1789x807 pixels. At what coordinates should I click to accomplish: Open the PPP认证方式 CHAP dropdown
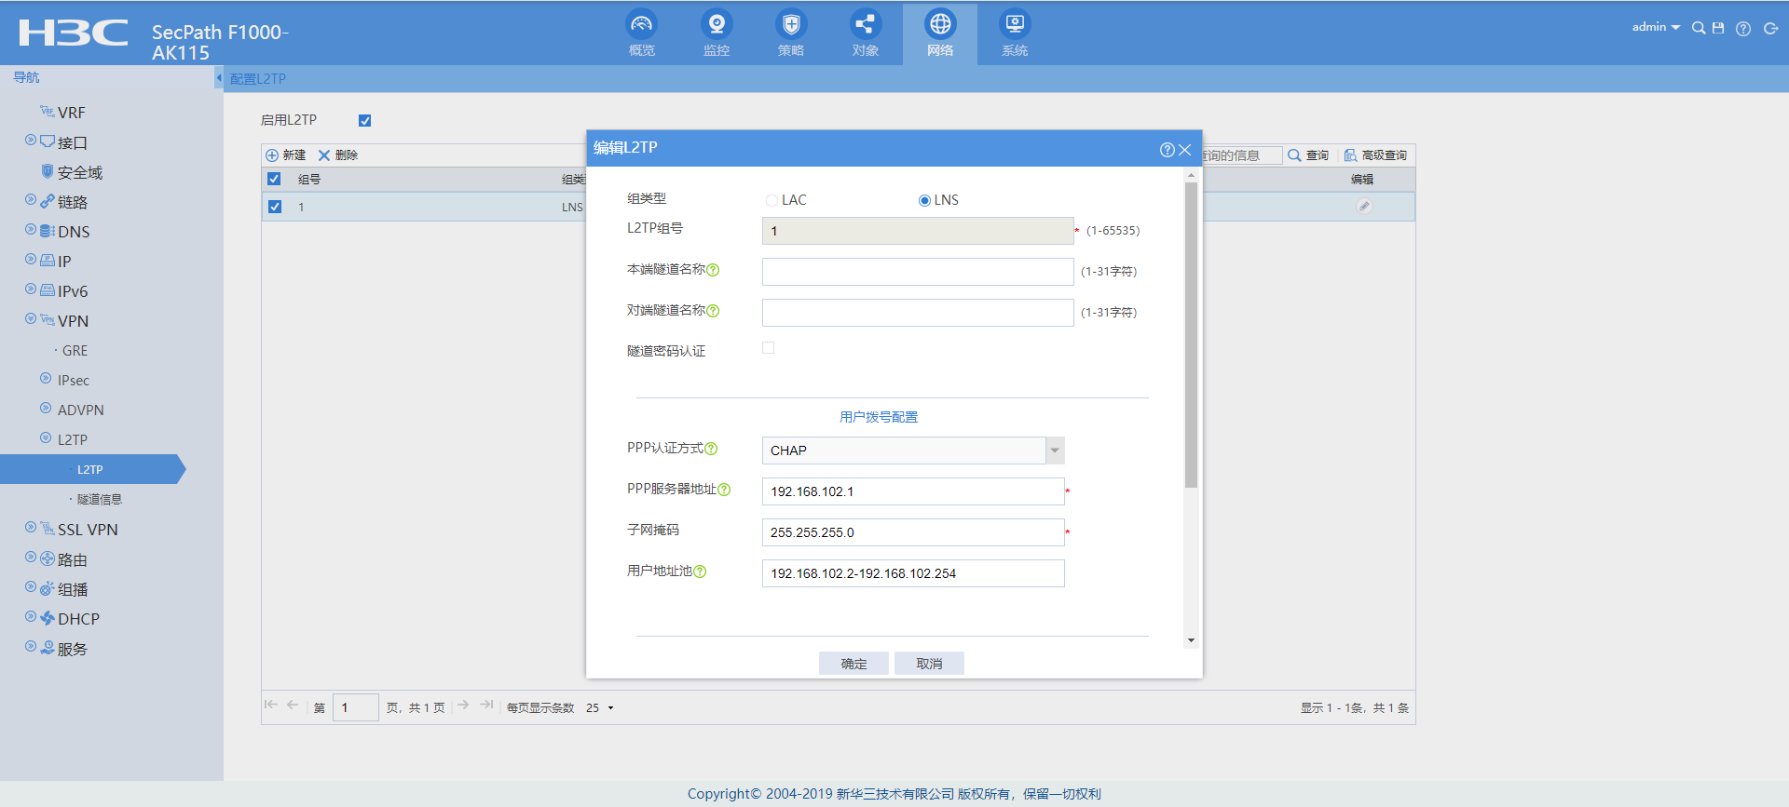(x=1055, y=451)
